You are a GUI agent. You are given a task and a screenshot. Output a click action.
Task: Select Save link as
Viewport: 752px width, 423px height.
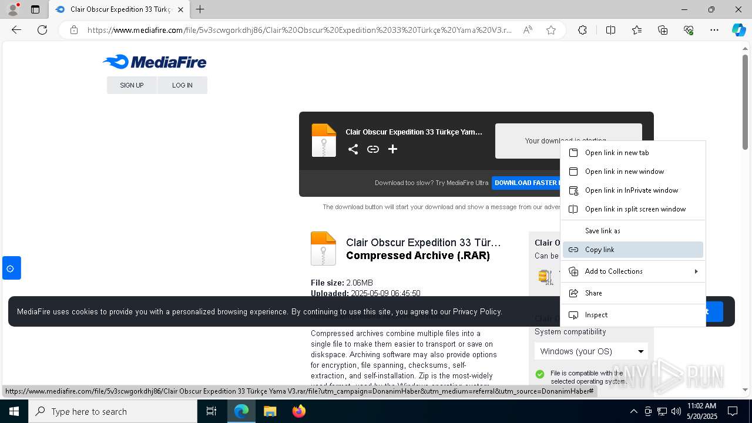(633, 231)
